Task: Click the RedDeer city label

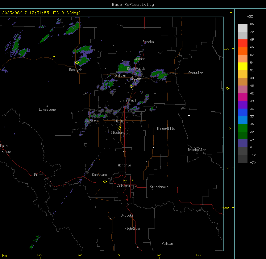Action: [136, 78]
